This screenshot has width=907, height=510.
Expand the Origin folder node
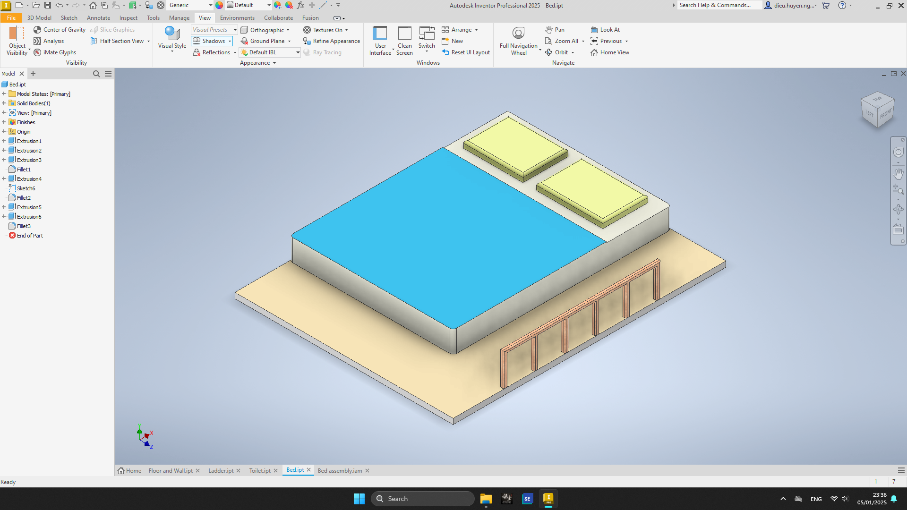tap(4, 132)
